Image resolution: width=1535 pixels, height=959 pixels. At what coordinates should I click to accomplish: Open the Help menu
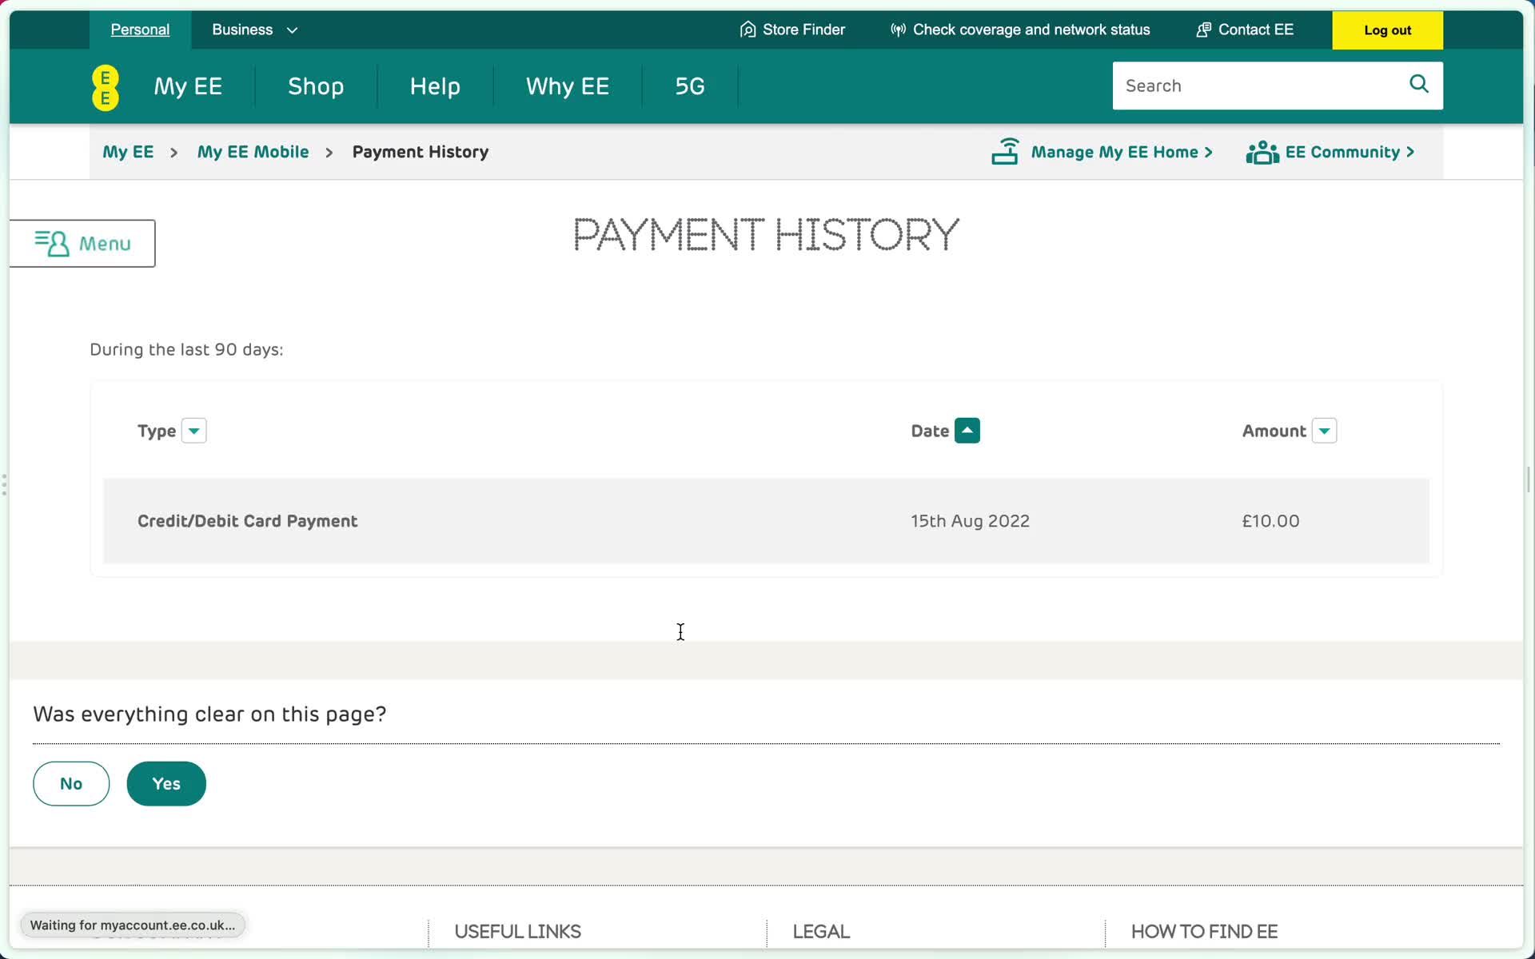[x=435, y=86]
